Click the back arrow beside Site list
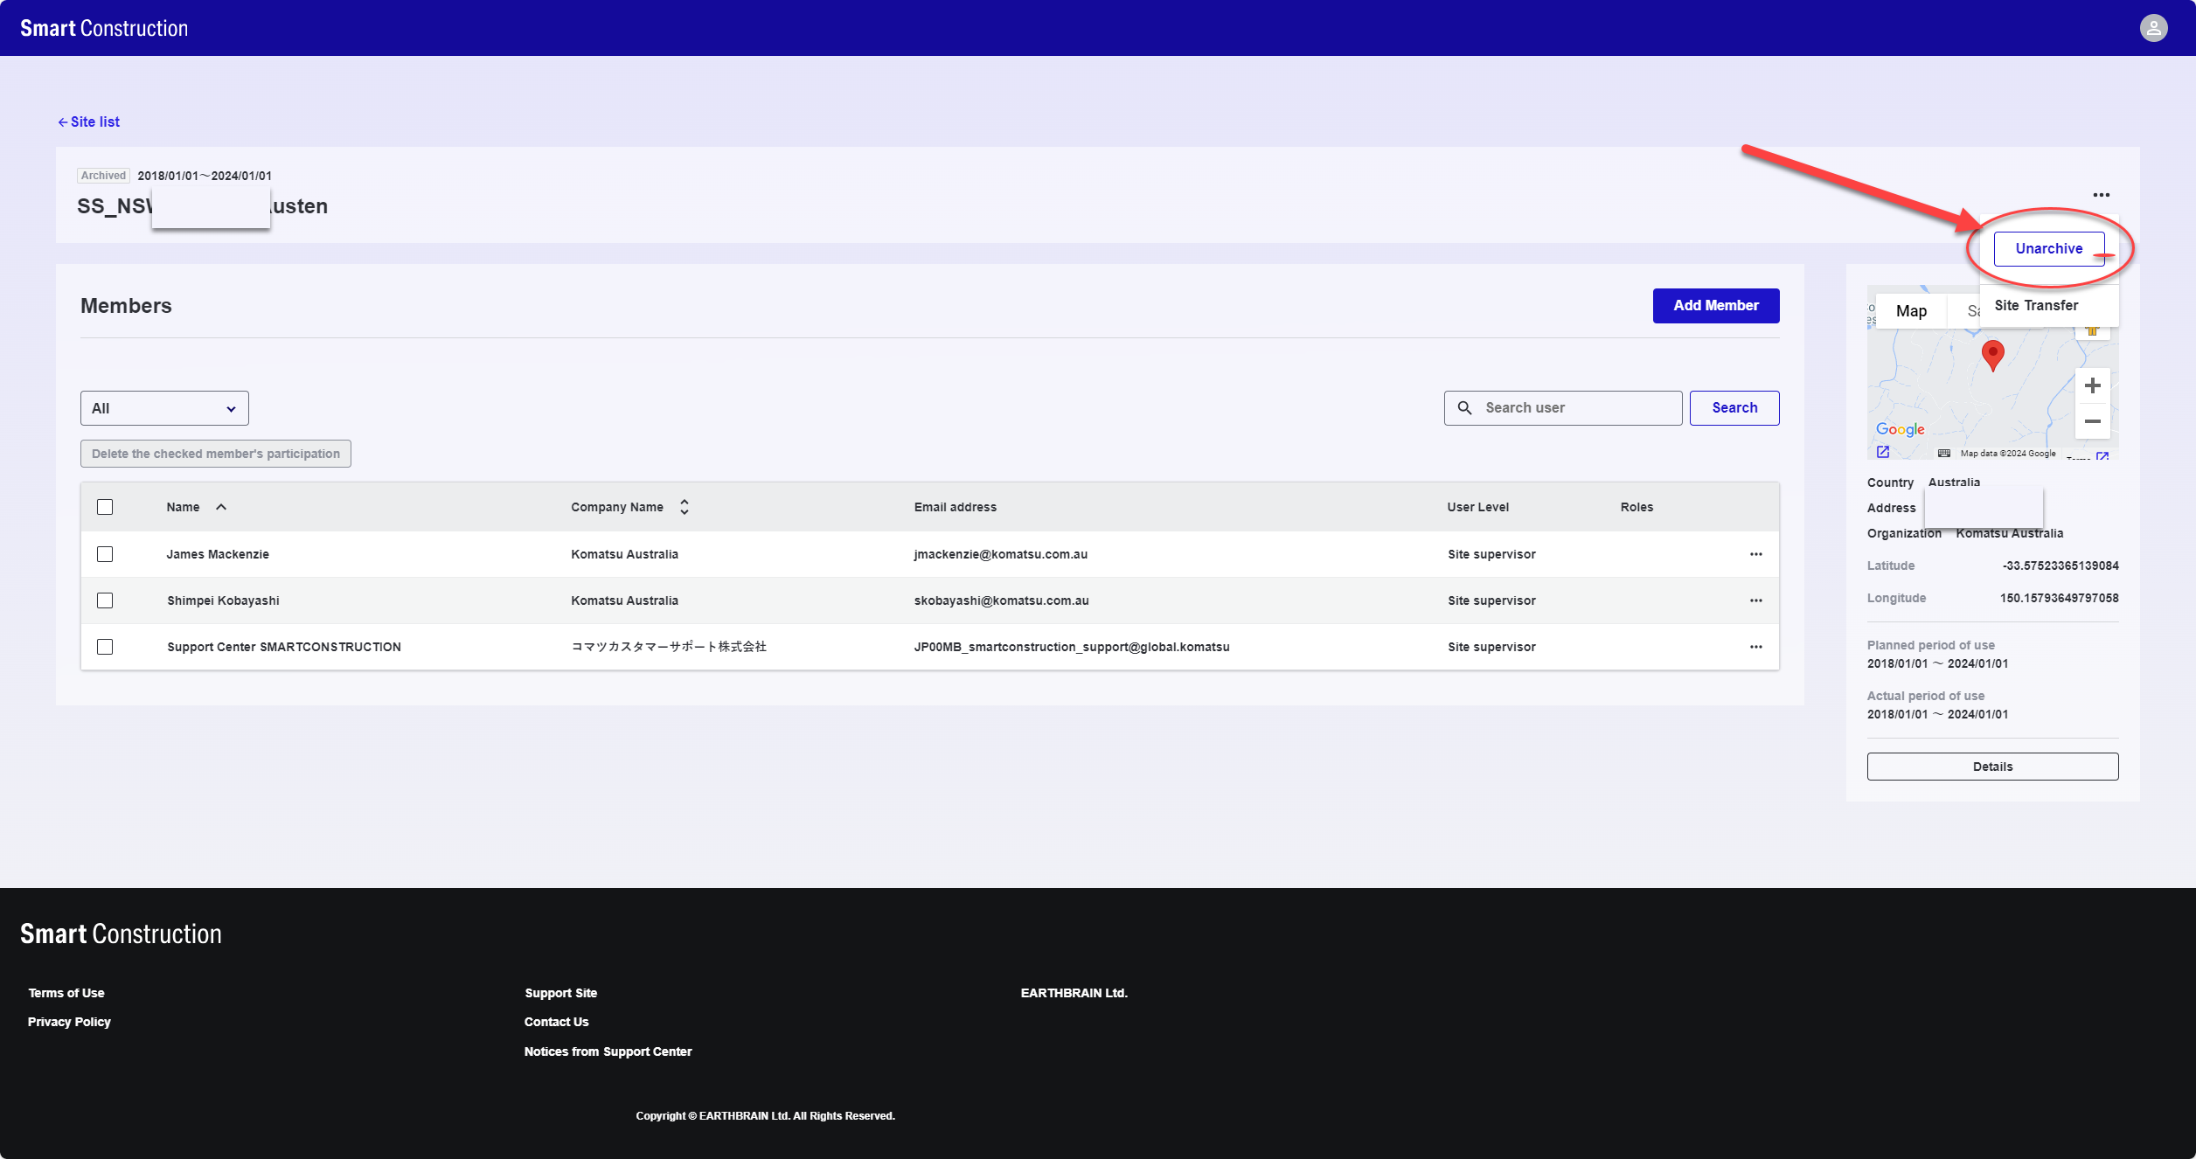The image size is (2196, 1159). point(63,122)
